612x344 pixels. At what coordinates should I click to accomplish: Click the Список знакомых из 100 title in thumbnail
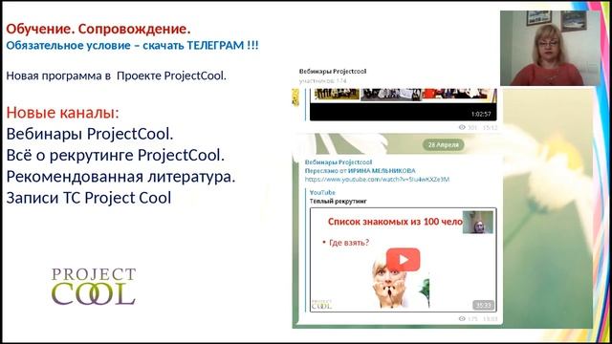395,222
